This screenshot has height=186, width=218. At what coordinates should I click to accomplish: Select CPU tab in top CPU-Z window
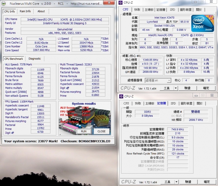[125, 9]
